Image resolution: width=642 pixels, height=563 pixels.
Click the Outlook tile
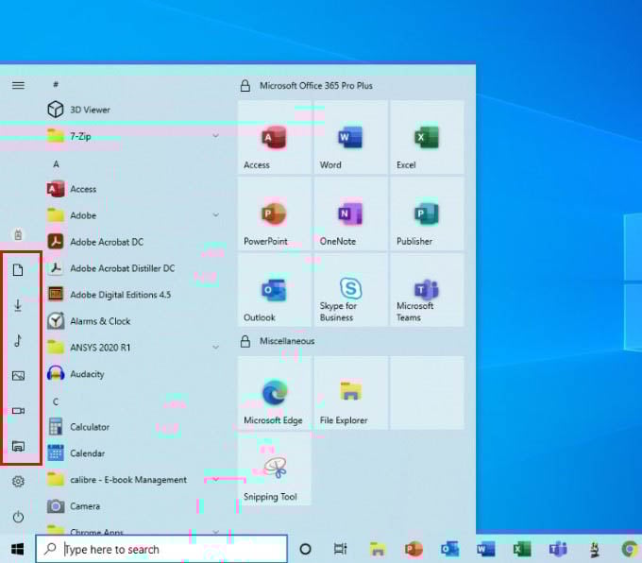275,290
